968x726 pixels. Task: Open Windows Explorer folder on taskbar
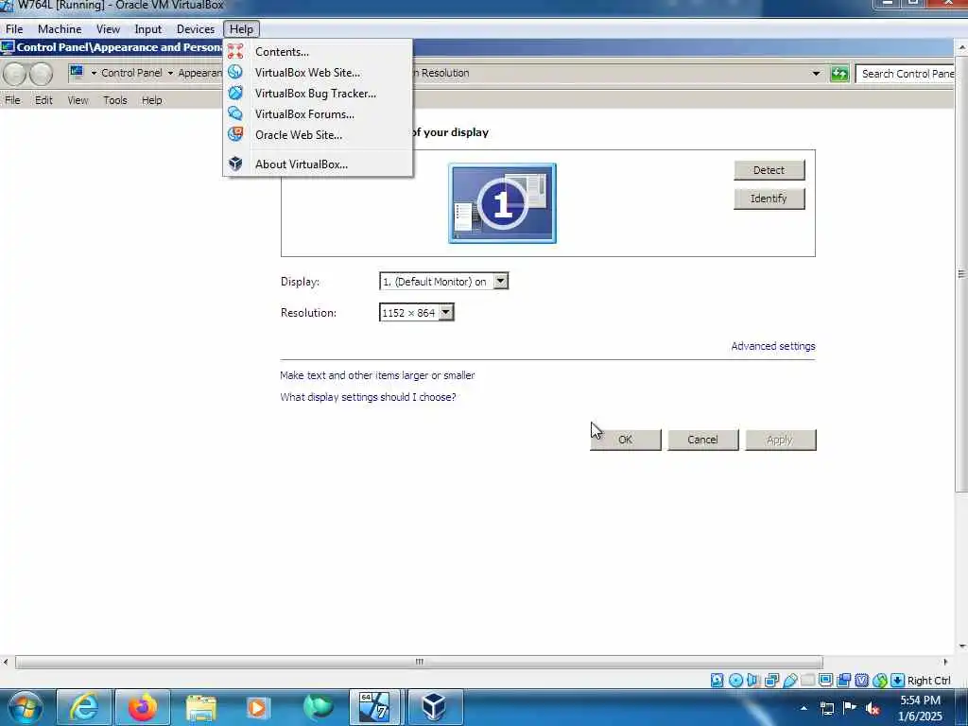click(200, 707)
